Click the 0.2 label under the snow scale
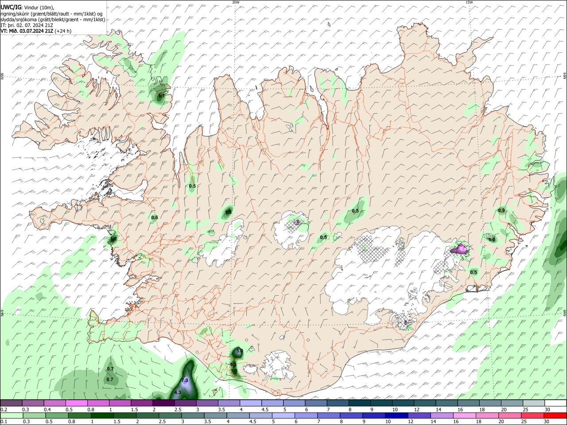567x425 pixels. click(4, 410)
